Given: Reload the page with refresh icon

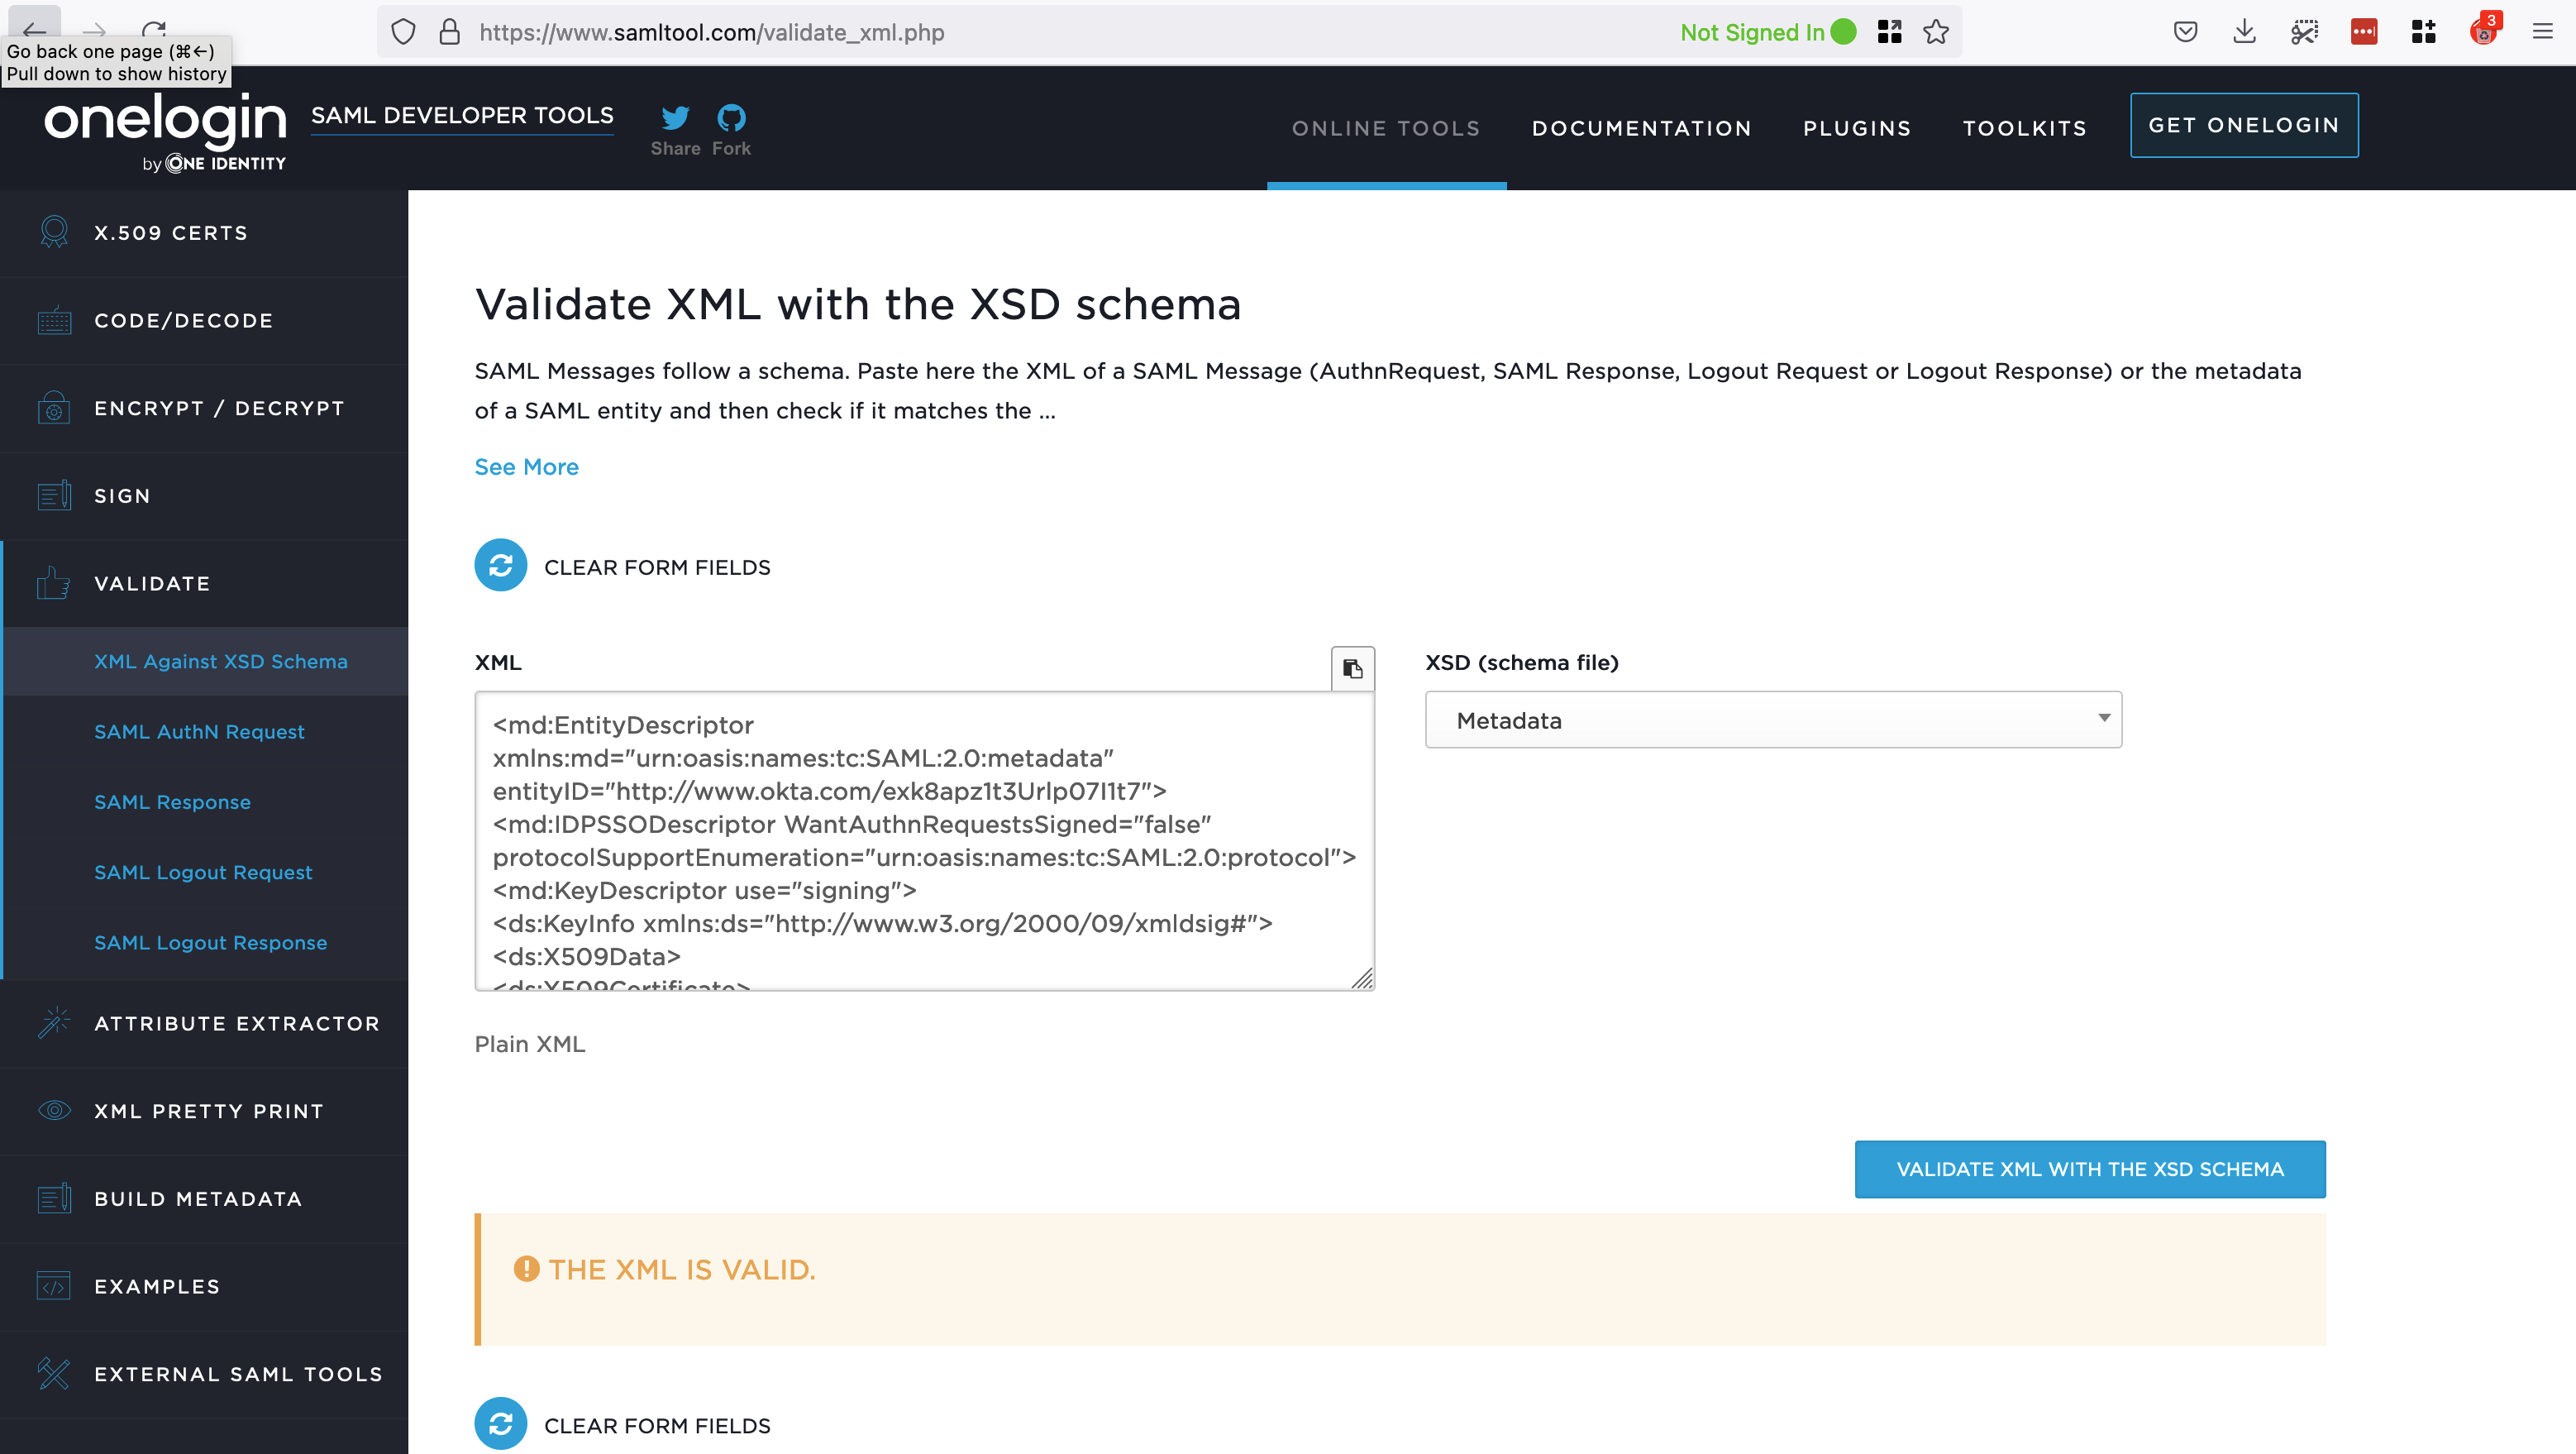Looking at the screenshot, I should click(154, 31).
